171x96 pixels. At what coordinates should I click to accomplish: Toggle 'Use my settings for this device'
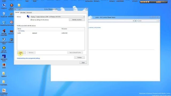(x=31, y=20)
